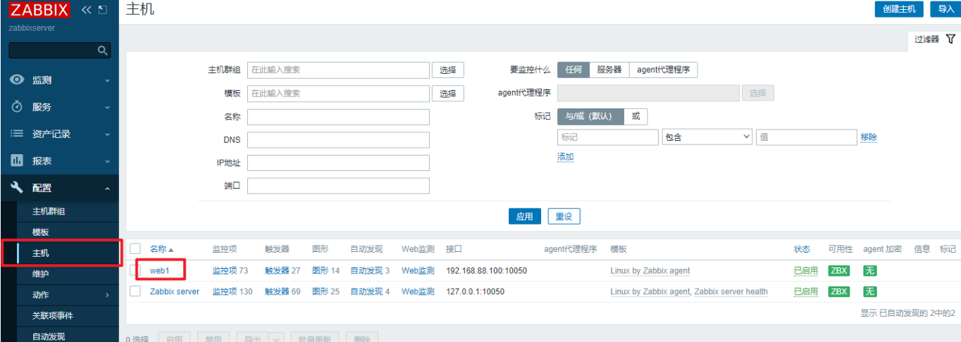961x342 pixels.
Task: Select 任何 monitoring option
Action: tap(573, 70)
